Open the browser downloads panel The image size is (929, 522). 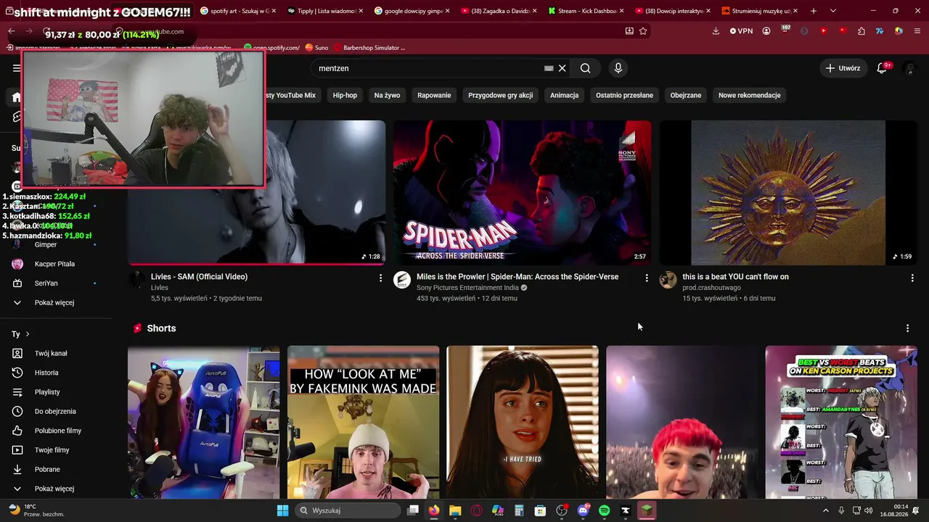pos(716,31)
